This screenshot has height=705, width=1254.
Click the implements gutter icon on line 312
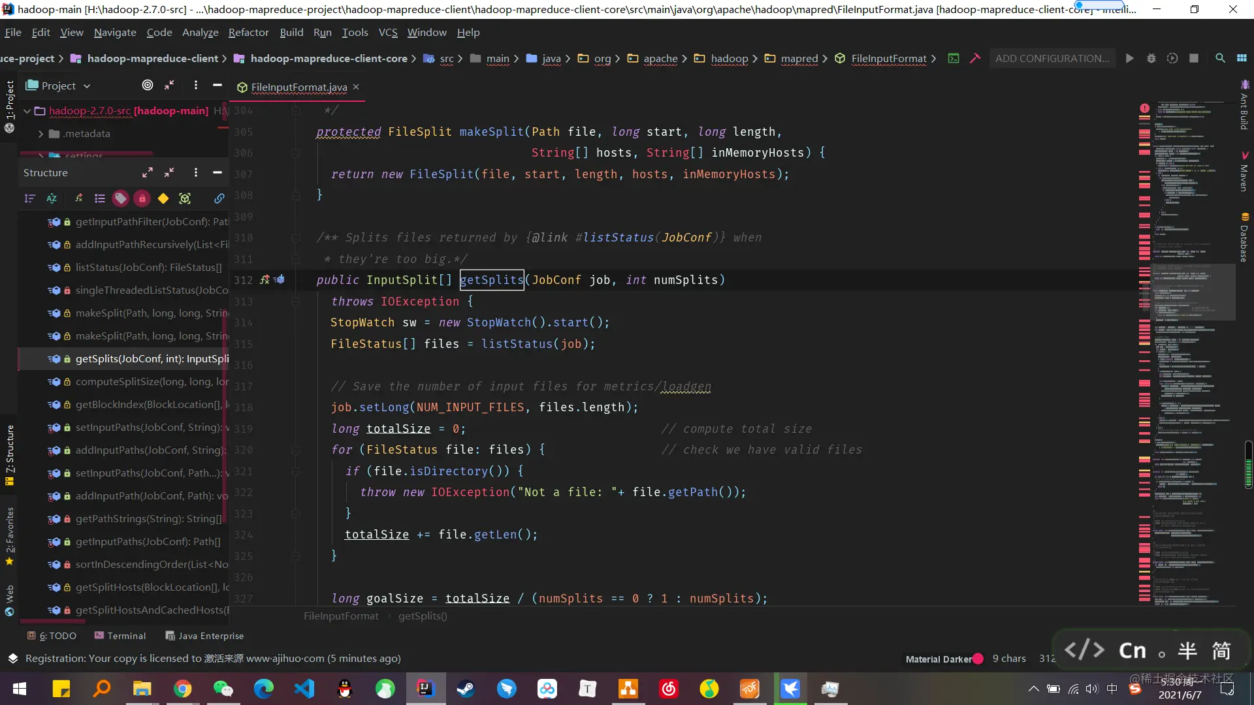pos(265,279)
